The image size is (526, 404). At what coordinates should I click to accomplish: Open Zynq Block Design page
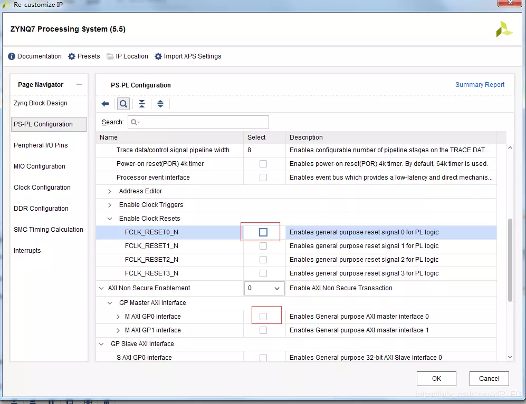[x=41, y=103]
